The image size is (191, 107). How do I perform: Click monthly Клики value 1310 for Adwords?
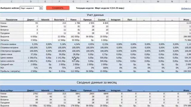(45, 94)
